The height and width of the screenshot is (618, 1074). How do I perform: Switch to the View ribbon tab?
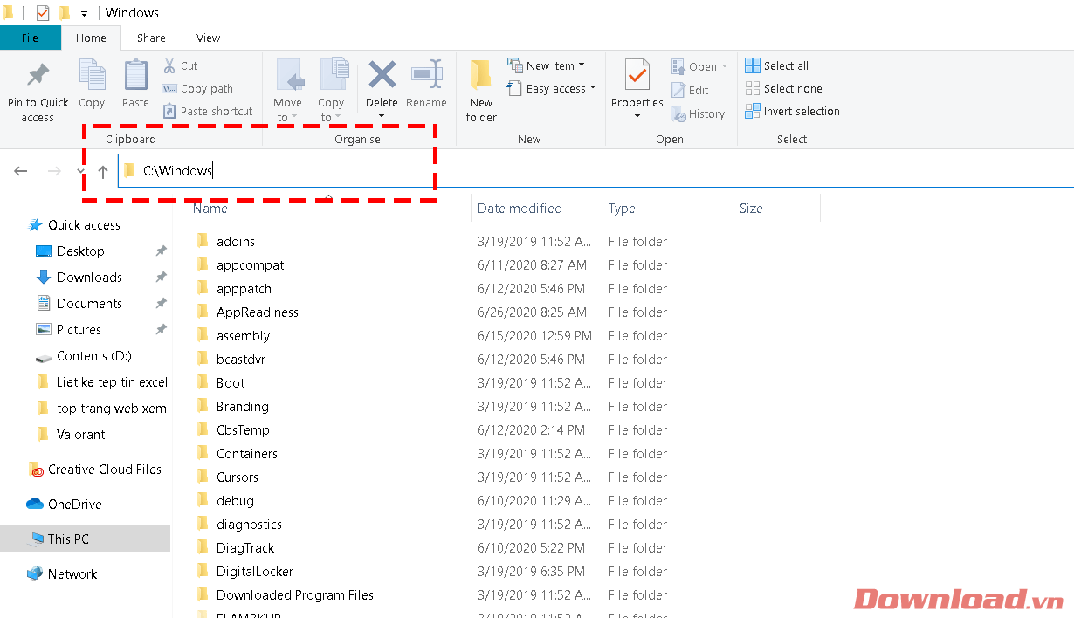(208, 38)
